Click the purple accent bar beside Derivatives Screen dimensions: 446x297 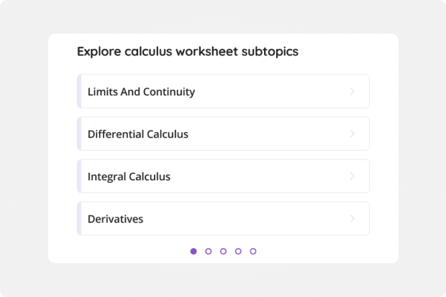78,219
